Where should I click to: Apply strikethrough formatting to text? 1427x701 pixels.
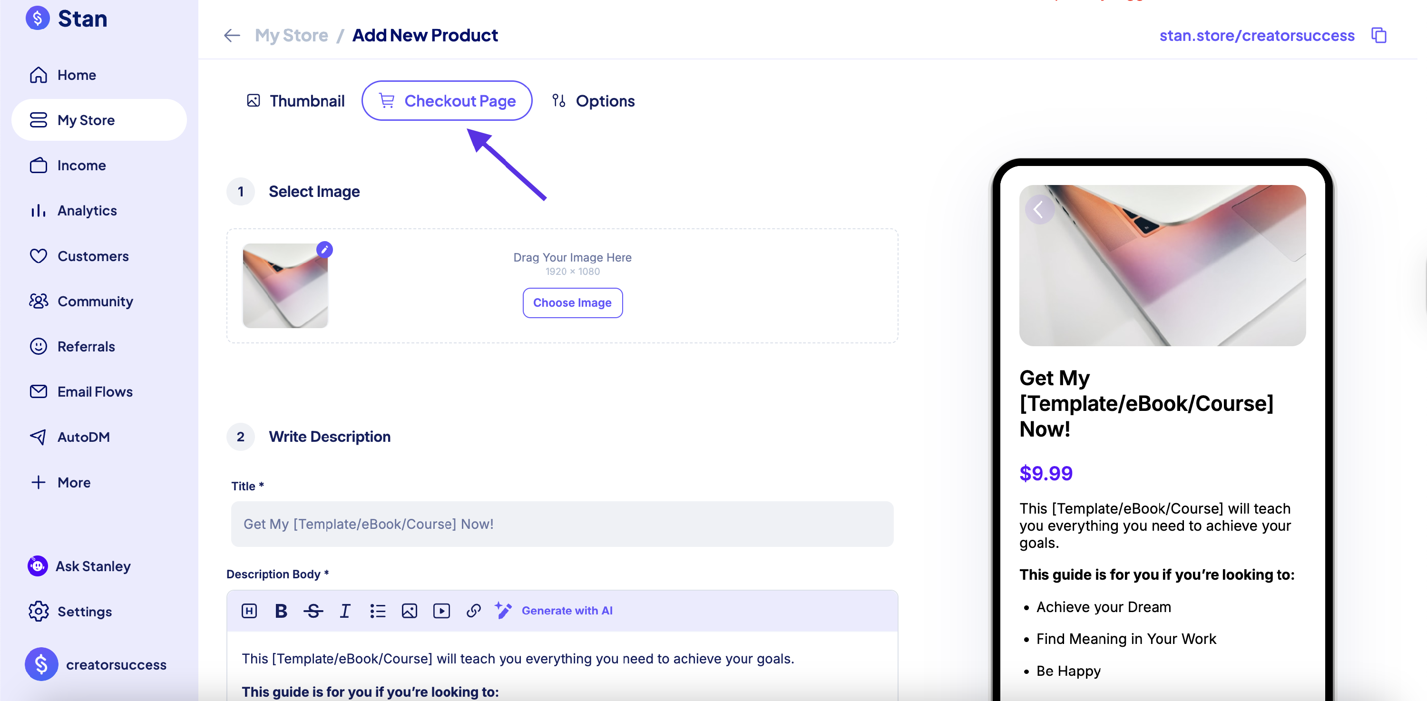pyautogui.click(x=313, y=611)
